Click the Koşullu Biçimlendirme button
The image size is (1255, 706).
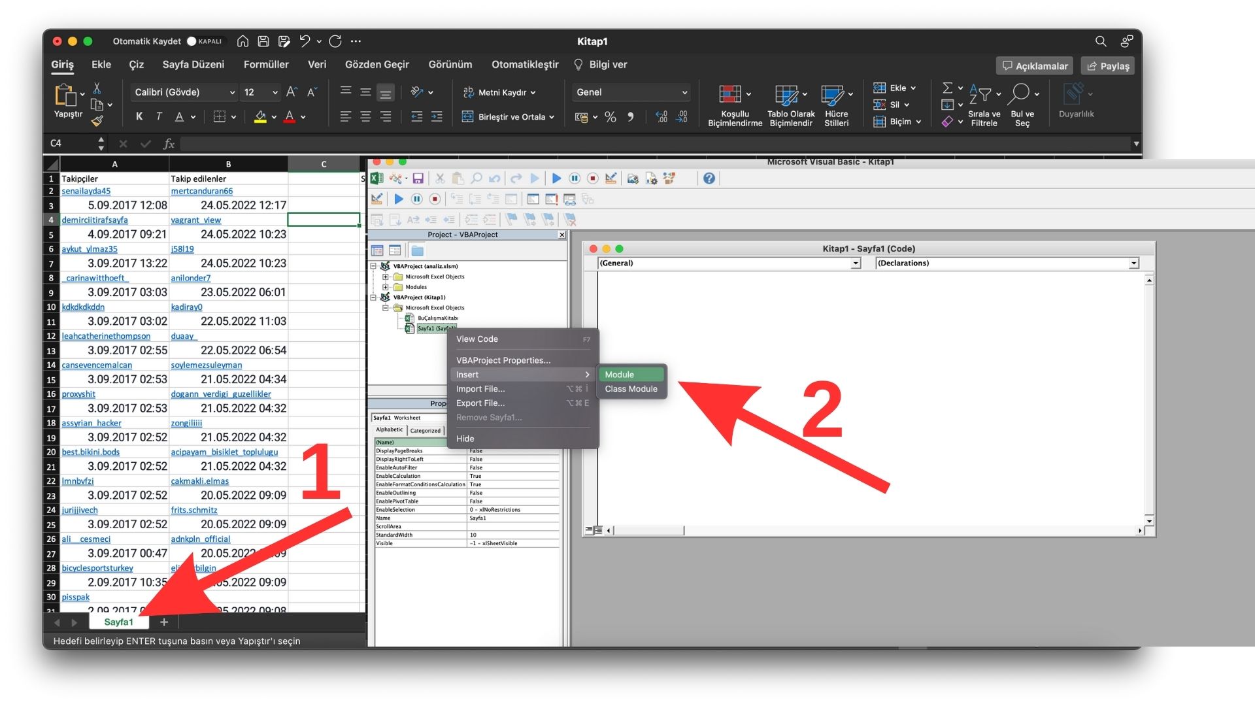point(735,106)
